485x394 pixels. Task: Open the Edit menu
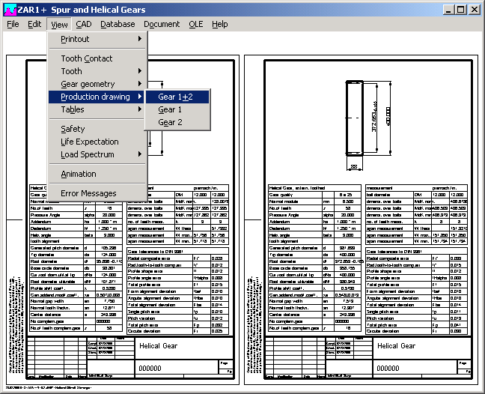(x=35, y=24)
